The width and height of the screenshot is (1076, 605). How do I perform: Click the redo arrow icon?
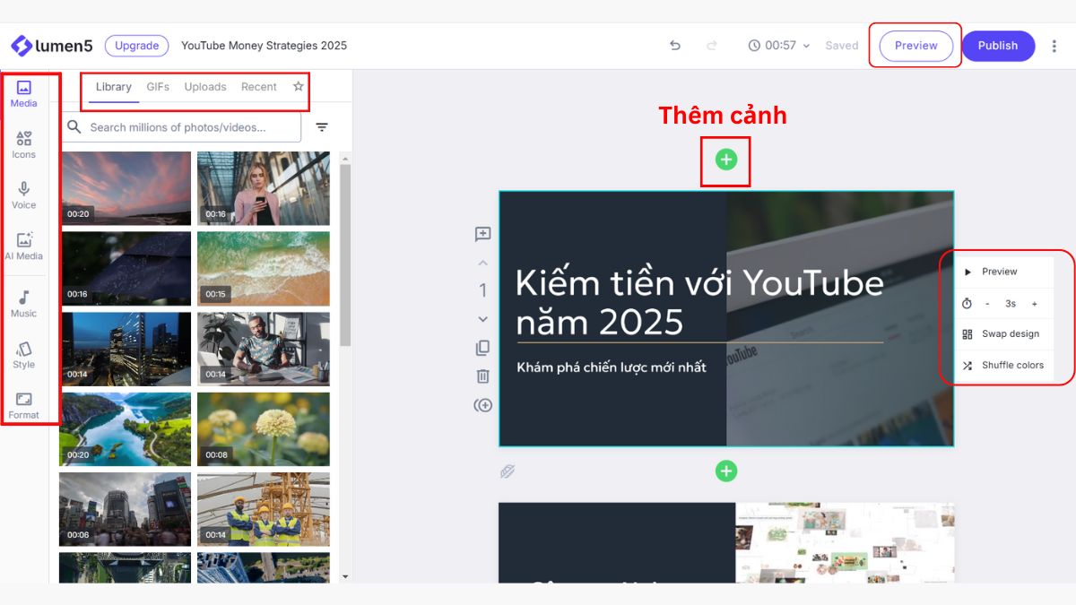tap(712, 46)
